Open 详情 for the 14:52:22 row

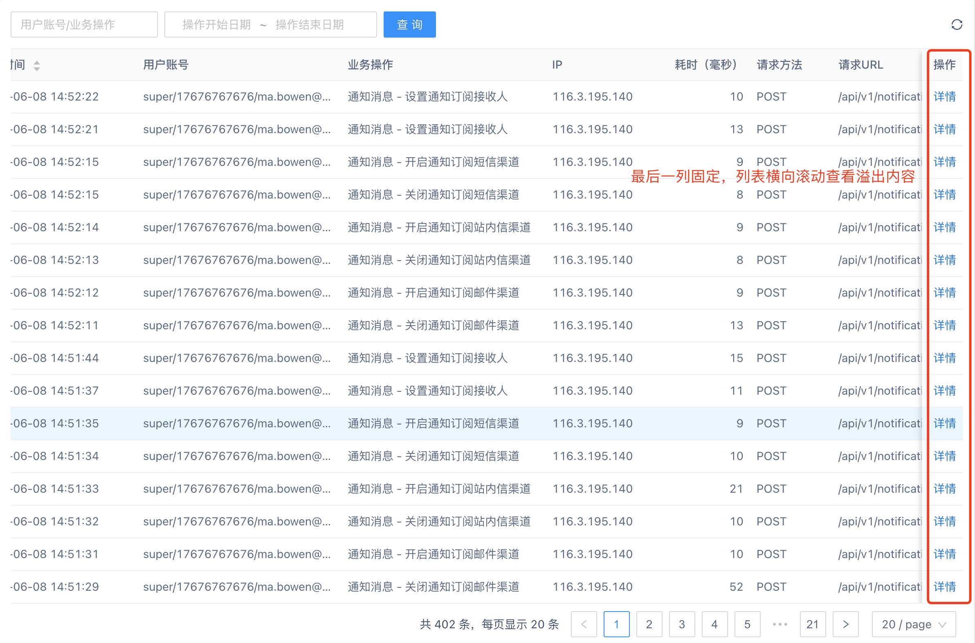(x=944, y=96)
